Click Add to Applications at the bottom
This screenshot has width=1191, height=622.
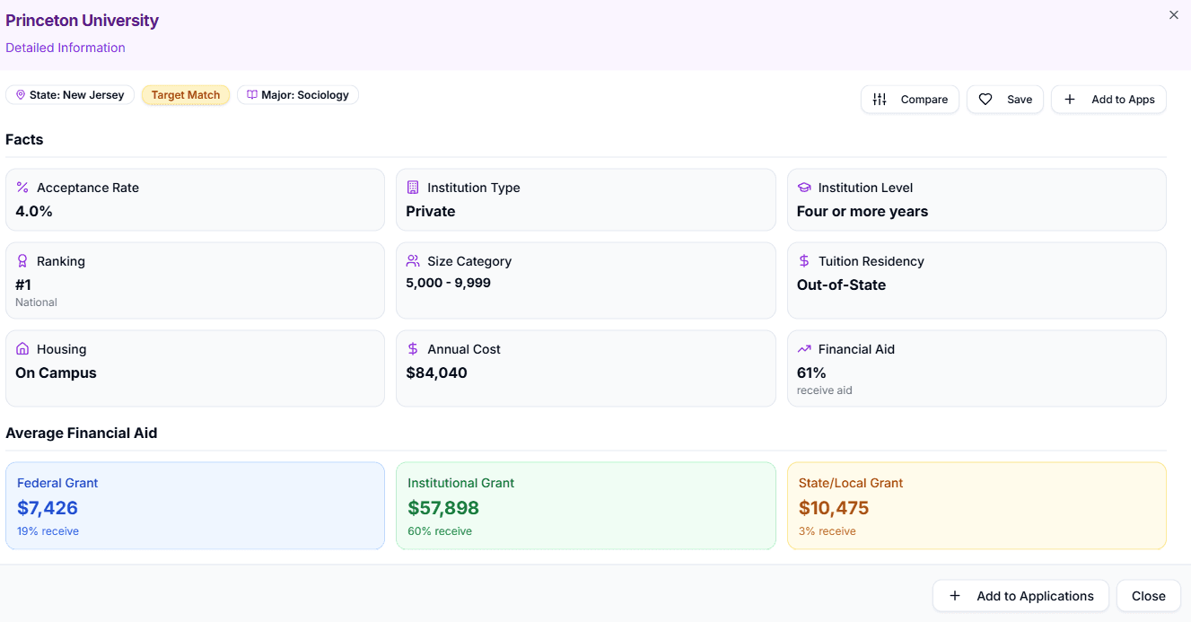[x=1020, y=596]
